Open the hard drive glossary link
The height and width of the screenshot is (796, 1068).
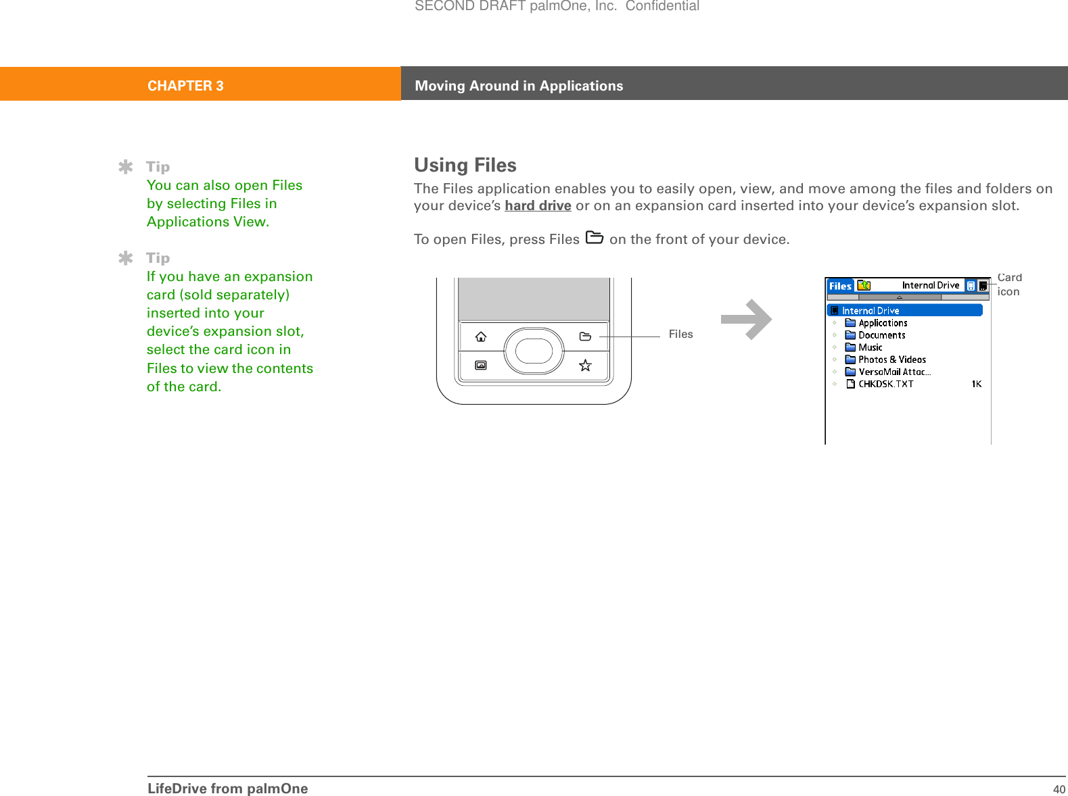coord(538,205)
